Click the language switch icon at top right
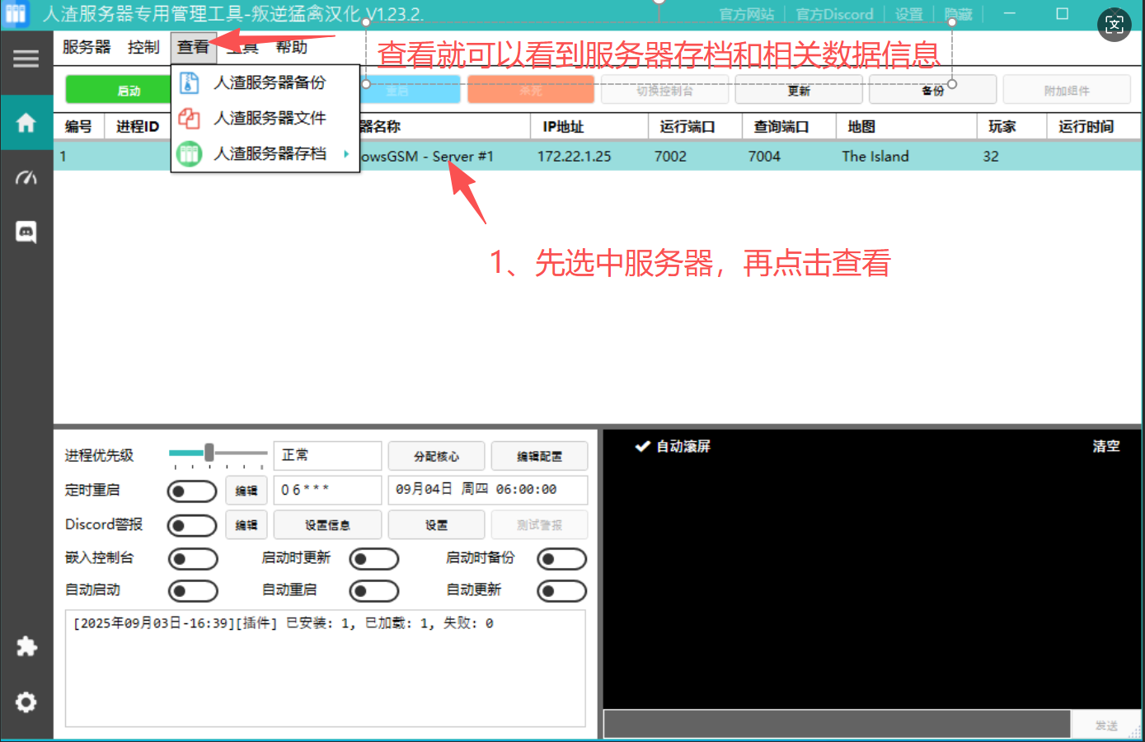This screenshot has height=742, width=1145. (1114, 25)
